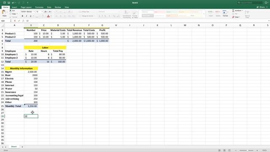Apply Bold formatting

tap(22, 16)
